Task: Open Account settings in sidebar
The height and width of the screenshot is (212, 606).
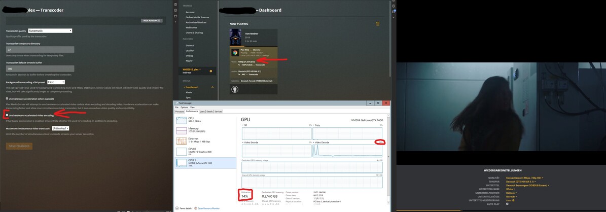Action: 190,12
